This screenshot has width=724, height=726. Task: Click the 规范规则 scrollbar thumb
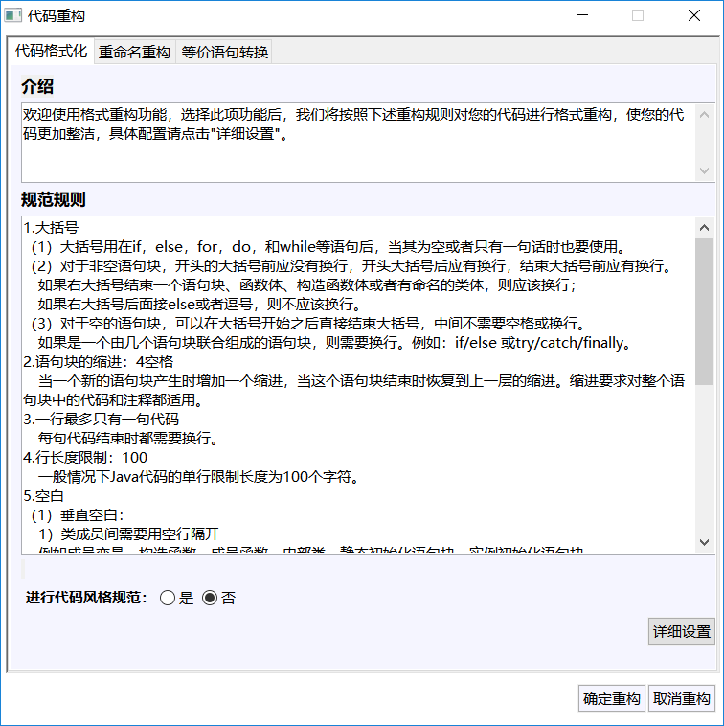click(x=704, y=311)
